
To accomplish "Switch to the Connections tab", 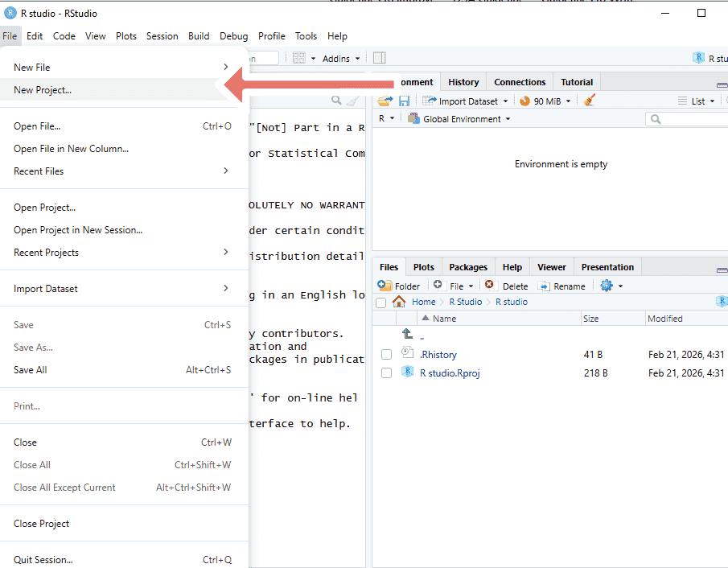I will click(x=520, y=82).
